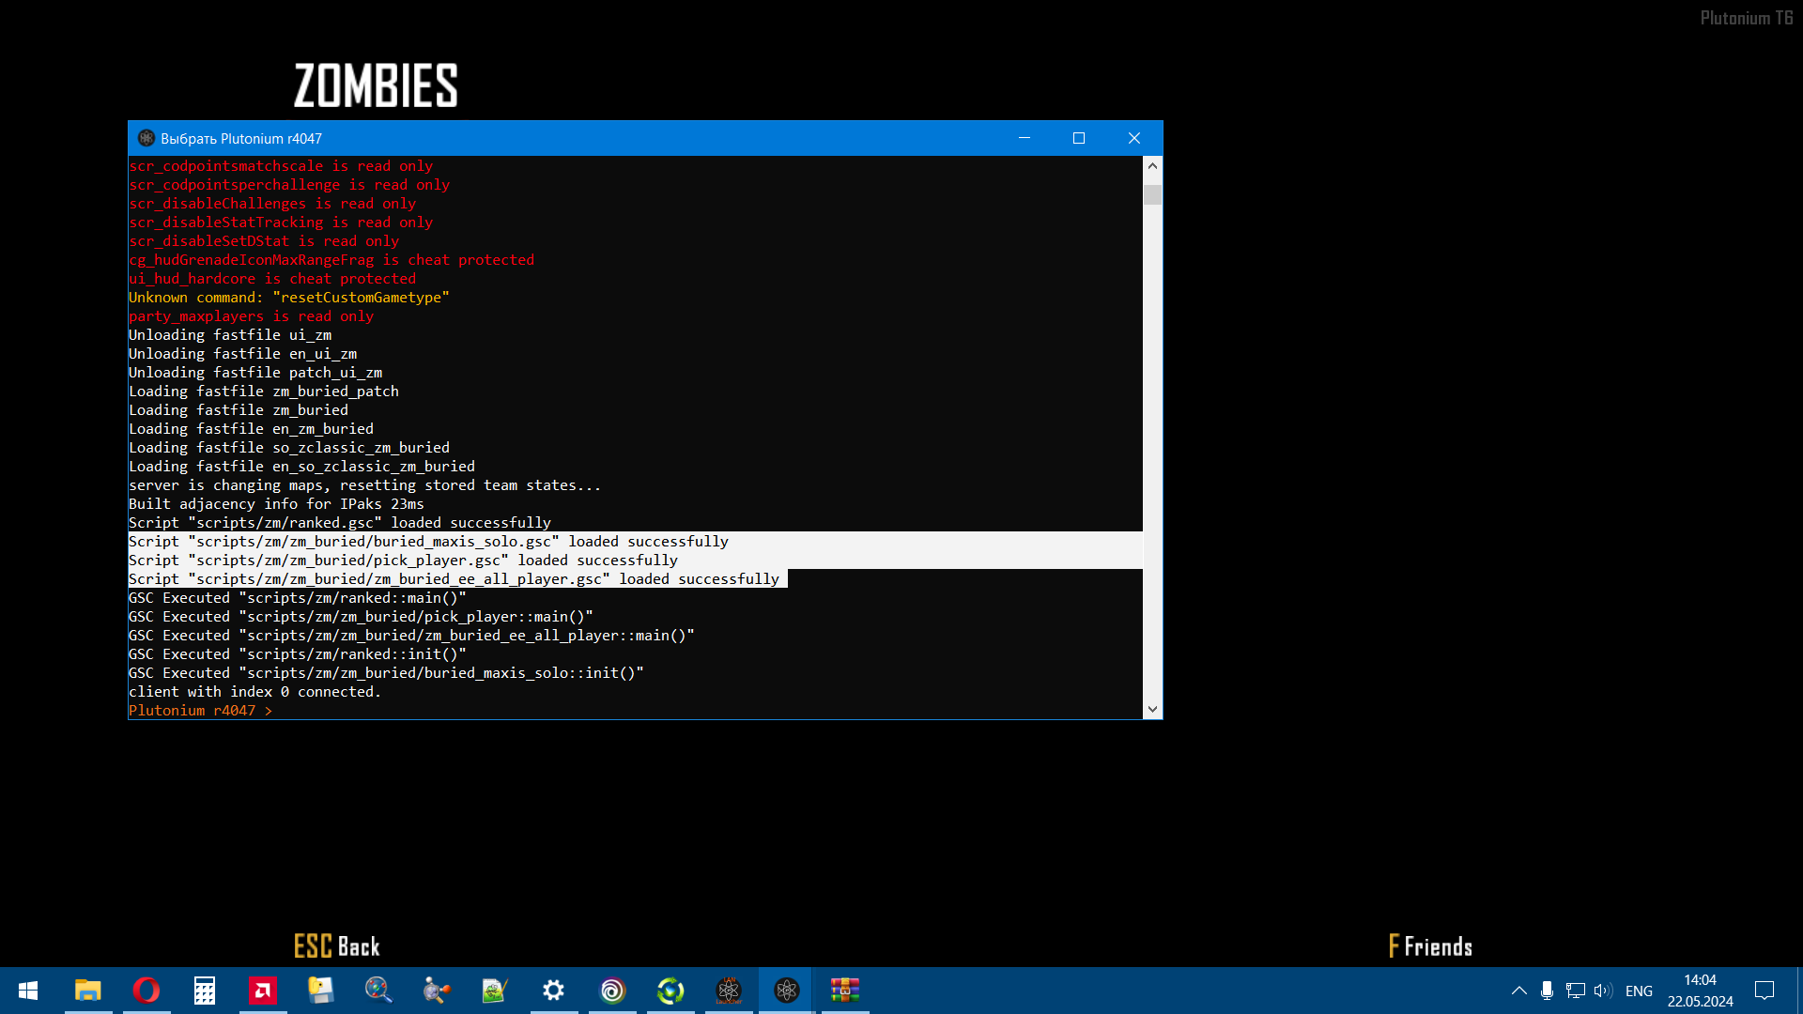This screenshot has width=1803, height=1014.
Task: Open network status tray icon
Action: (1576, 991)
